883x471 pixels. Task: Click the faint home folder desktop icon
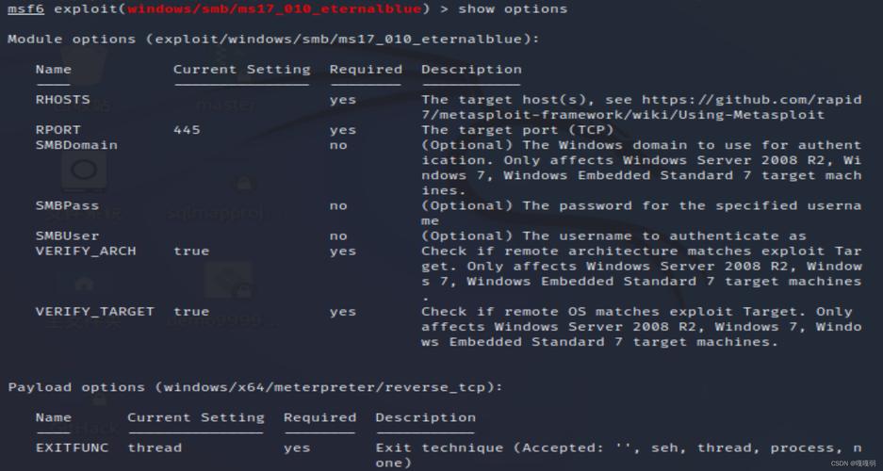pyautogui.click(x=83, y=283)
